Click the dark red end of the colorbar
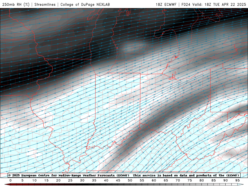Viewport: 248px width, 186px height. point(8,184)
